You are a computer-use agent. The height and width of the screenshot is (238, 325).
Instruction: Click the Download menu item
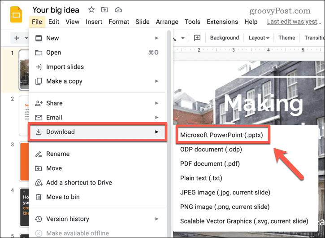tap(97, 132)
